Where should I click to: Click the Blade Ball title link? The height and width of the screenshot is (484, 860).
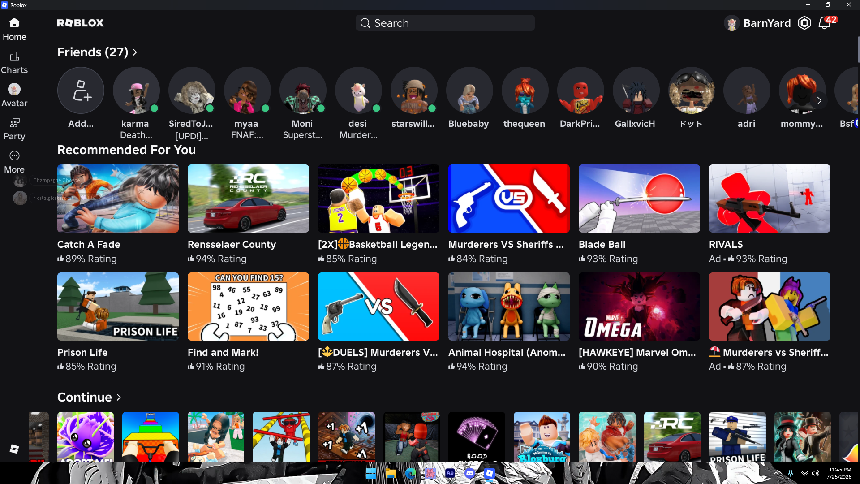(x=602, y=244)
